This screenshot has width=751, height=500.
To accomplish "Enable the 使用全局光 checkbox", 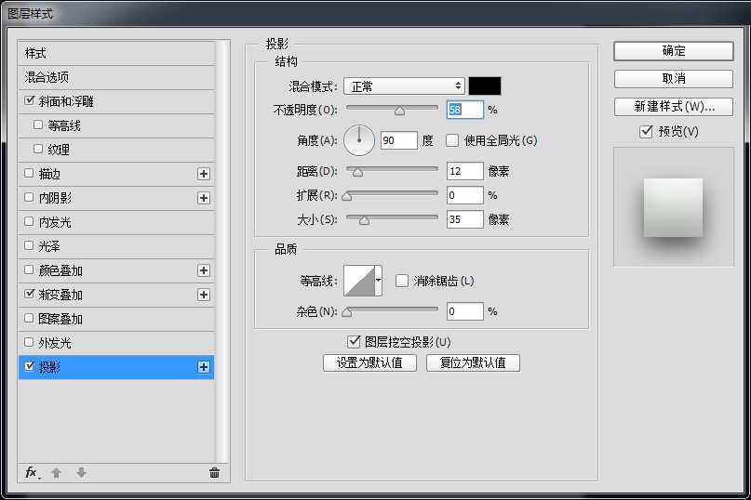I will coord(453,140).
